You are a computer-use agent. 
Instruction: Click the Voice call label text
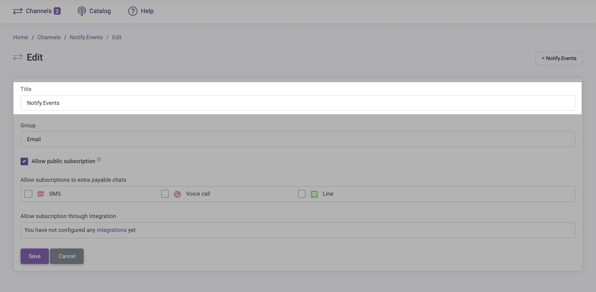point(198,194)
